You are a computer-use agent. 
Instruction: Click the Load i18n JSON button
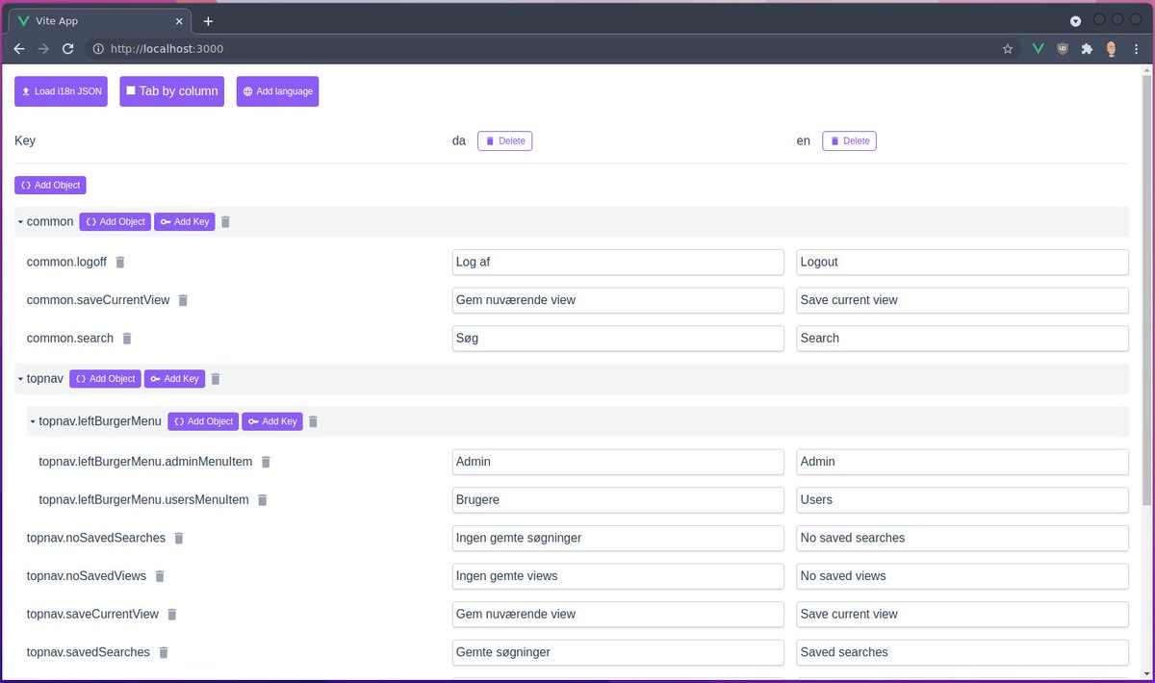(x=60, y=91)
